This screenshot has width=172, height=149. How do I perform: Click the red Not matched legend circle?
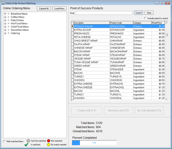coord(49,141)
